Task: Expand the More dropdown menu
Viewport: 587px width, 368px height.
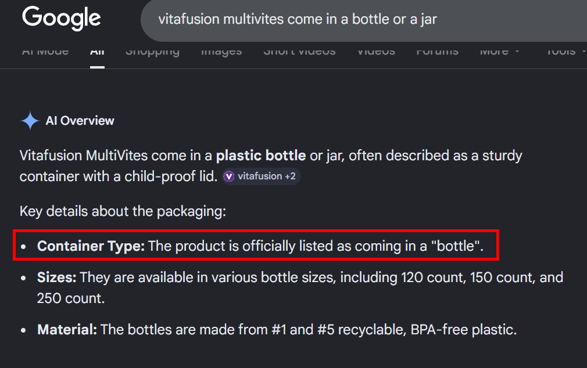Action: pyautogui.click(x=499, y=52)
